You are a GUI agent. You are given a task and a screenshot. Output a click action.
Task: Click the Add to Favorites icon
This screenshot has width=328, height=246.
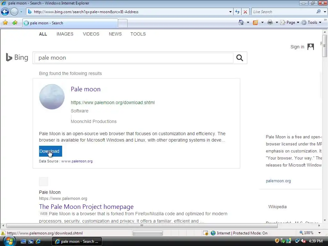click(x=15, y=23)
